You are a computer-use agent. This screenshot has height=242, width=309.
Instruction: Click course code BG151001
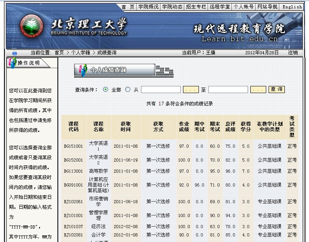point(74,146)
